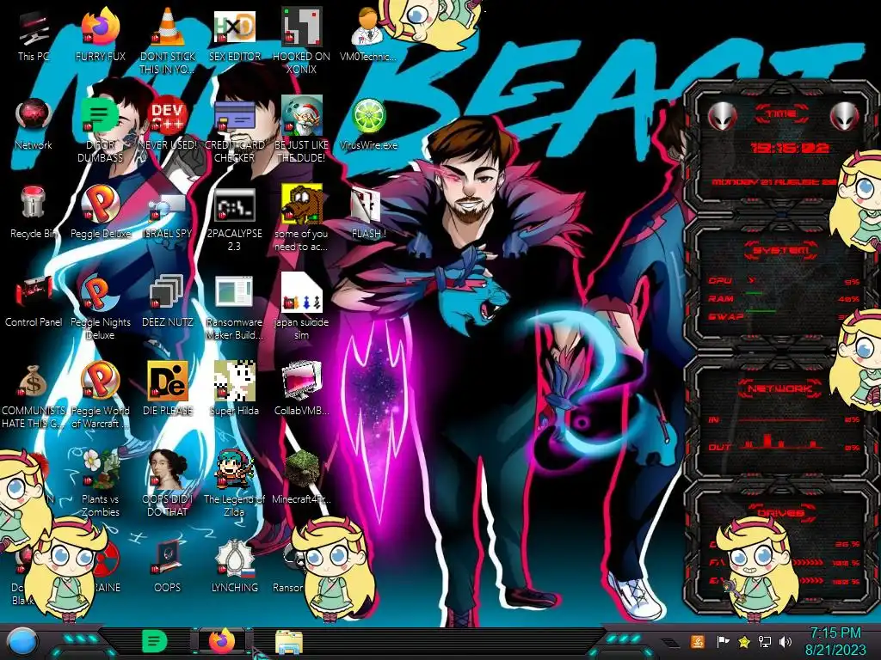Click left alien head on Time widget
Screen dimensions: 881x660
pyautogui.click(x=722, y=116)
